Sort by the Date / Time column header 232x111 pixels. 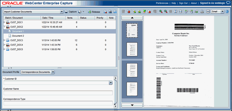[53, 18]
